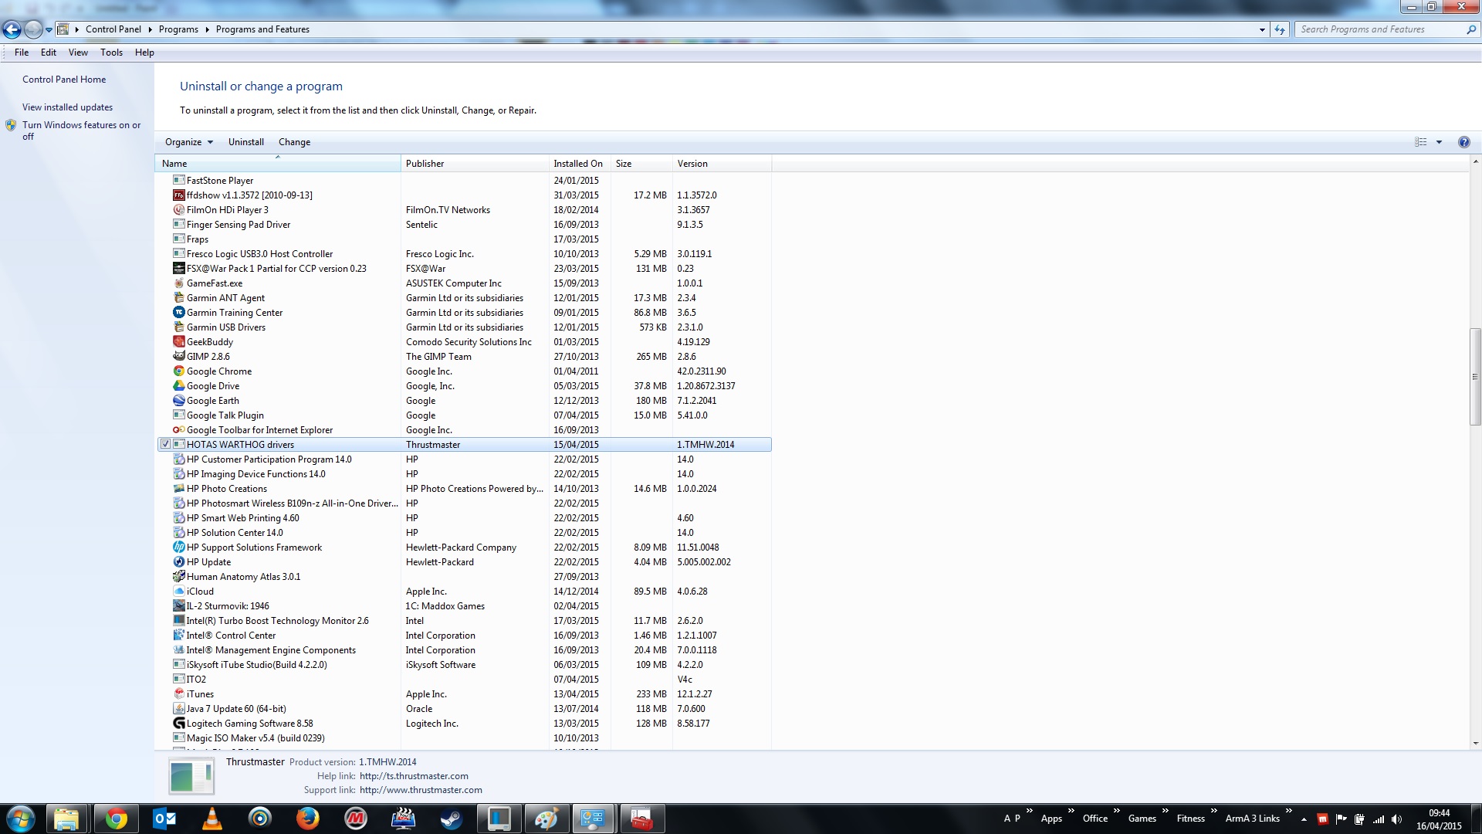Open the Tools menu

pos(111,53)
